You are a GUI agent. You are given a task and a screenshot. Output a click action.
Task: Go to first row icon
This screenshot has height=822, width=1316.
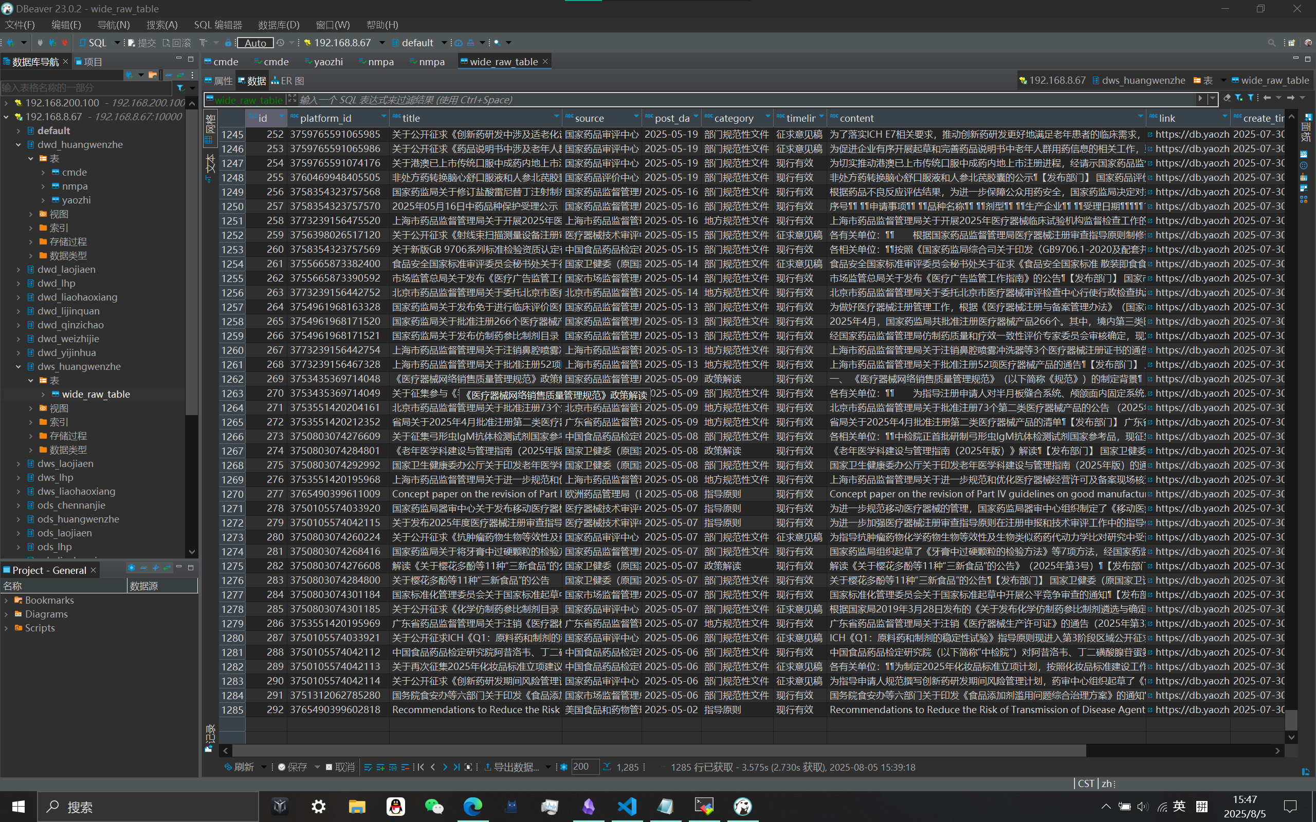(x=421, y=767)
